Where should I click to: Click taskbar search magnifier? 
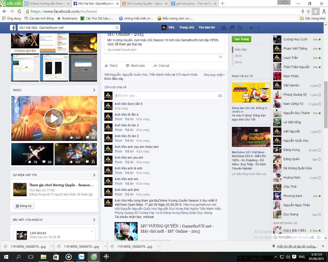[18, 257]
